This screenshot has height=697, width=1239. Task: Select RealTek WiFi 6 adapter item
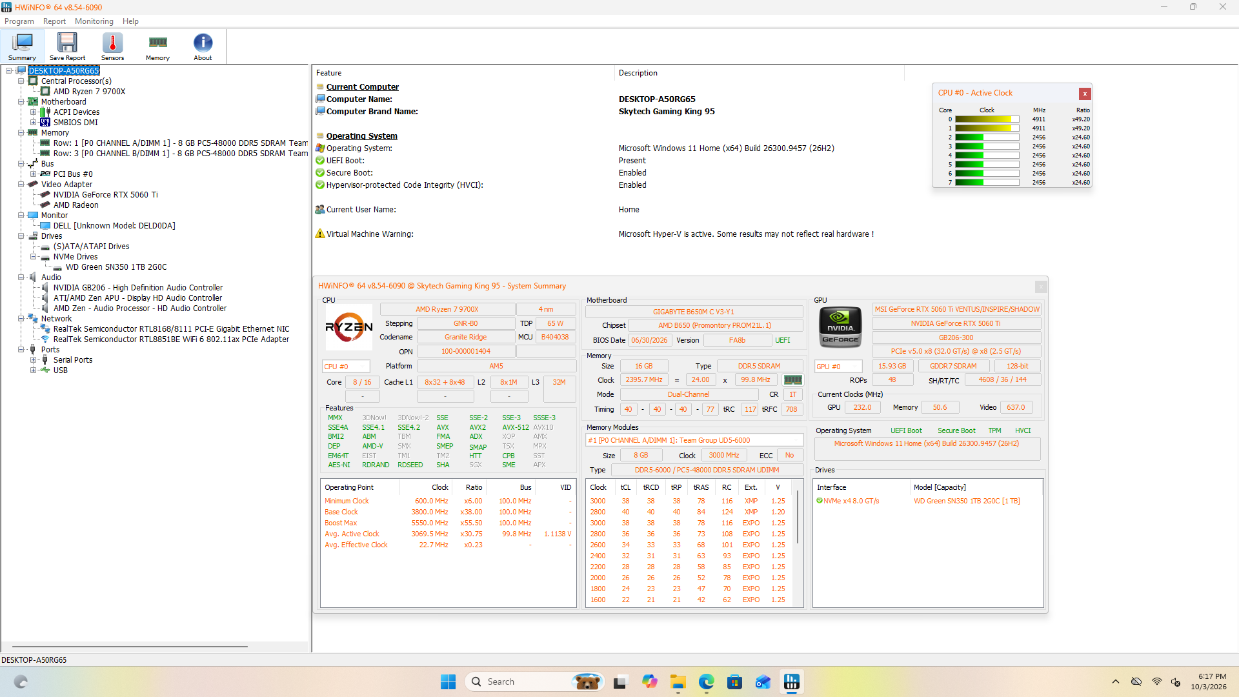click(171, 339)
